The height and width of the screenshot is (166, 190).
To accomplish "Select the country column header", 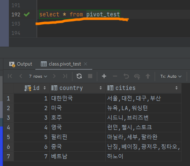I will (78, 88).
